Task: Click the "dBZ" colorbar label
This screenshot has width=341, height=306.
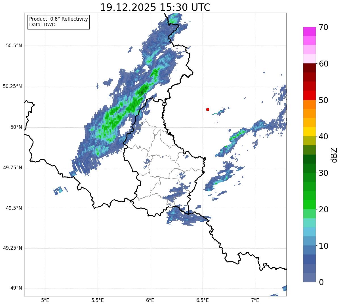Action: [x=334, y=155]
